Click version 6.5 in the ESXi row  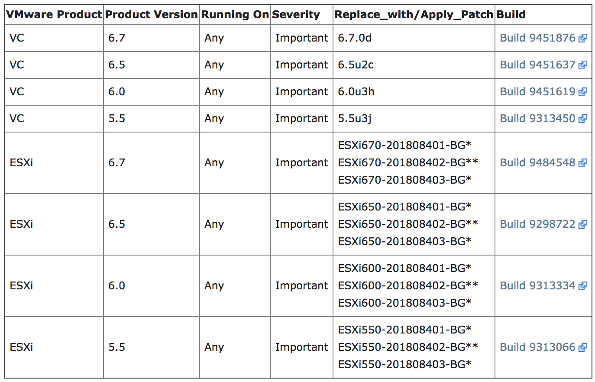(x=117, y=224)
